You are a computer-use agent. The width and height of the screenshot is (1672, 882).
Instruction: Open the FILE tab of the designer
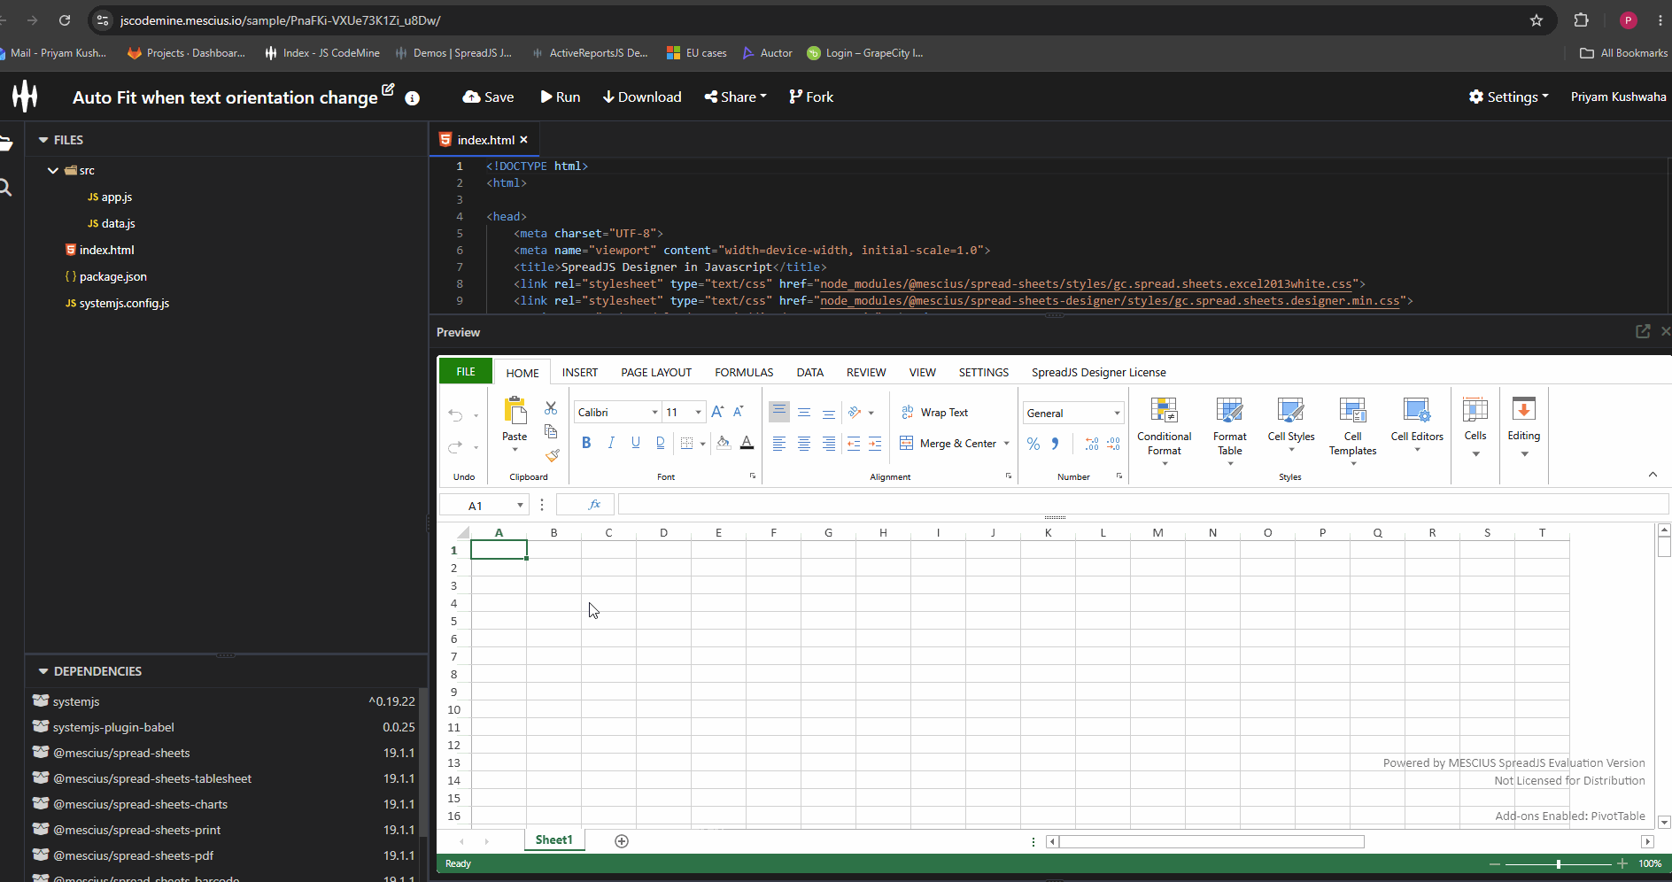coord(466,372)
